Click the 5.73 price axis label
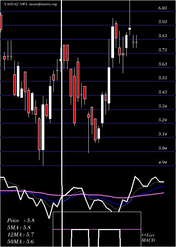Image resolution: width=176 pixels, height=247 pixels. pos(163,50)
